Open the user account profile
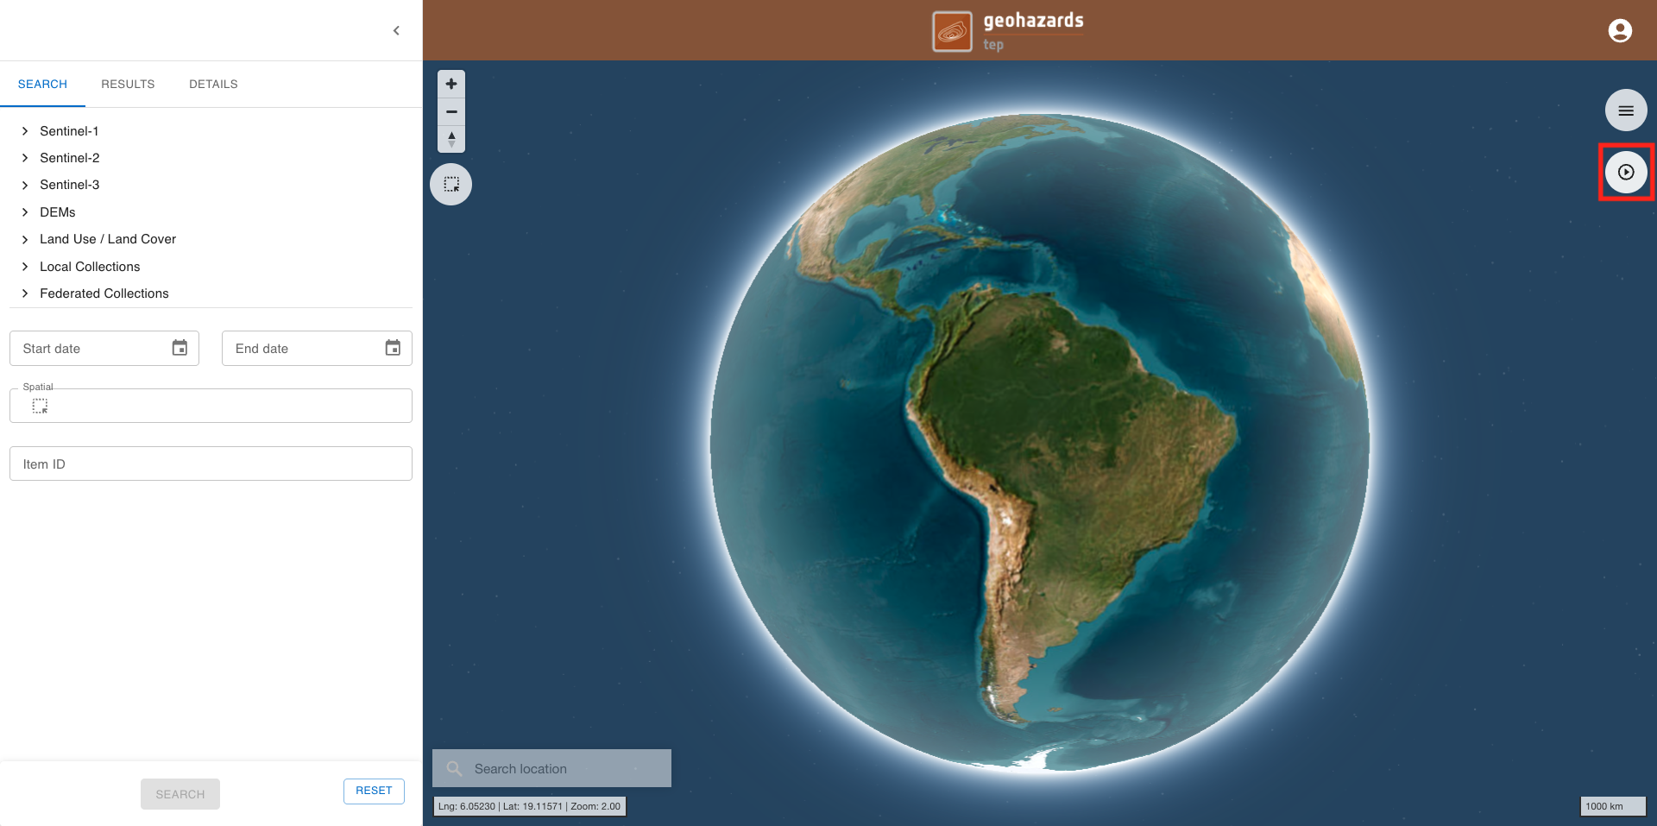The image size is (1657, 826). coord(1620,30)
